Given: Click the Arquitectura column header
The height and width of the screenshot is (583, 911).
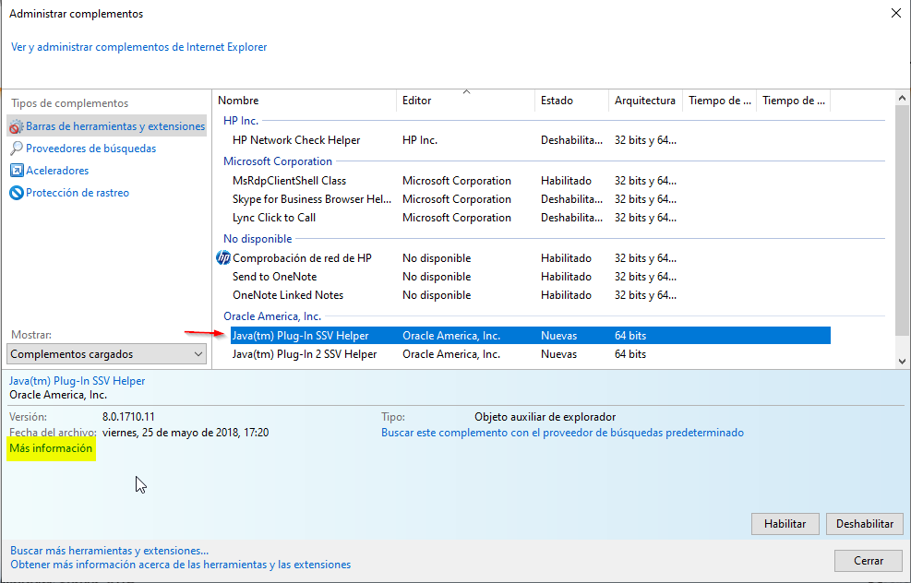Looking at the screenshot, I should (x=645, y=101).
